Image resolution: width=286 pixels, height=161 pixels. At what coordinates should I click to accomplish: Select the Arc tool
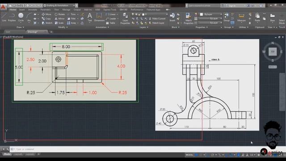[x=29, y=17]
